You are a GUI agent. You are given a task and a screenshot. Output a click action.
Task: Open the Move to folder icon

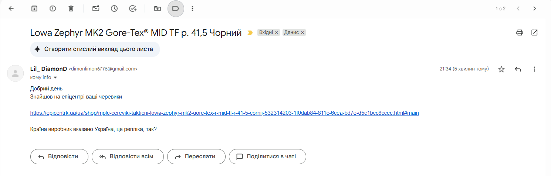pyautogui.click(x=158, y=8)
